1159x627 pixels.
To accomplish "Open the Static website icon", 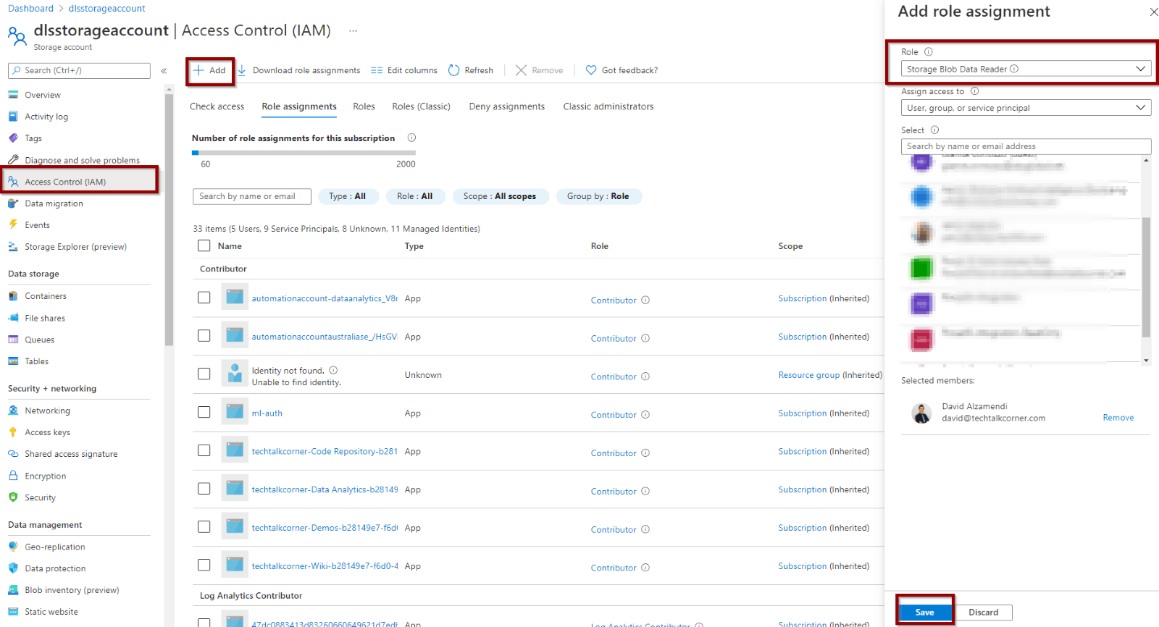I will [x=13, y=612].
